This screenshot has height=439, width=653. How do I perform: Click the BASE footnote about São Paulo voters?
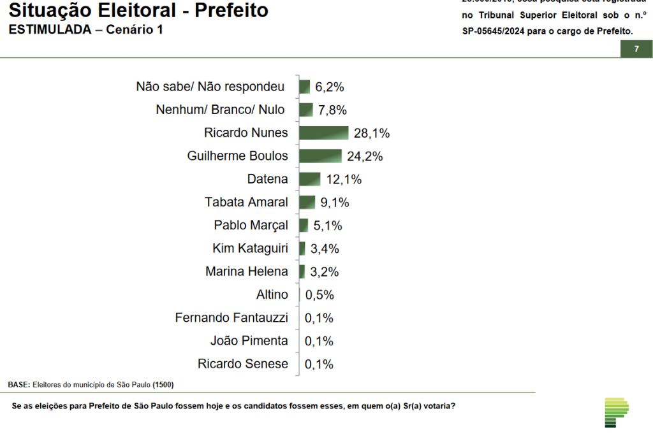91,385
